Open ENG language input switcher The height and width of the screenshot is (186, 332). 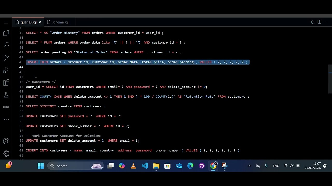coord(276,166)
